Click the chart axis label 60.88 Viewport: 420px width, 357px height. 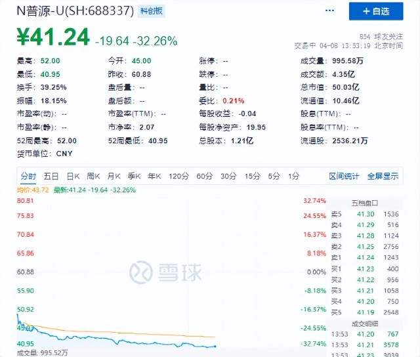[26, 272]
